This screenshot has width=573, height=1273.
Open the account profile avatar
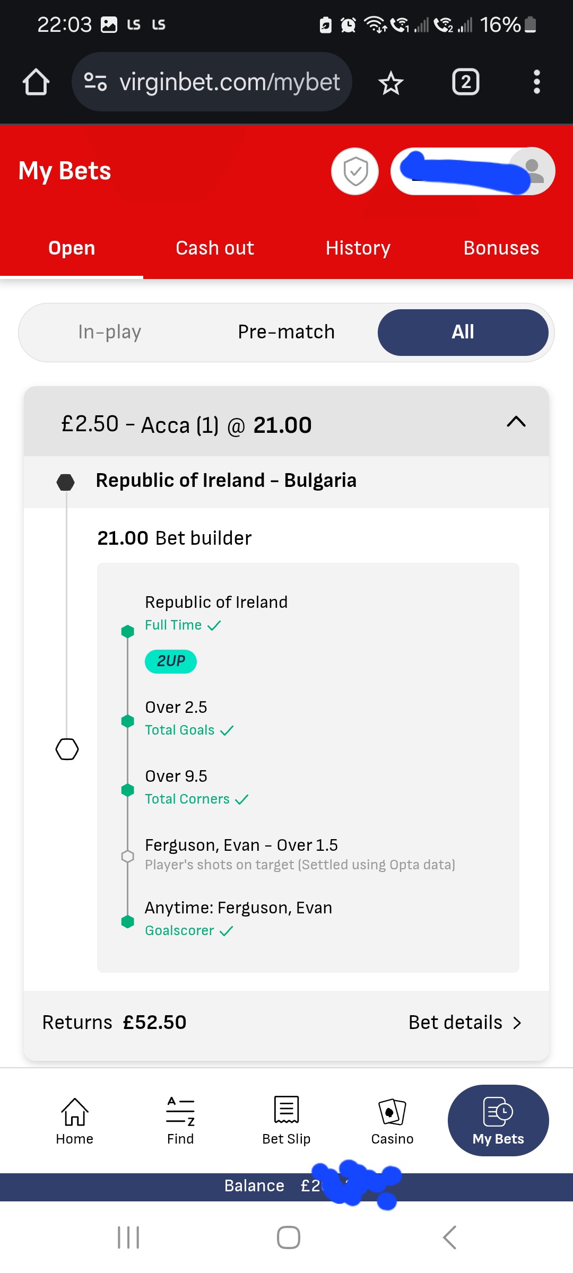point(533,171)
